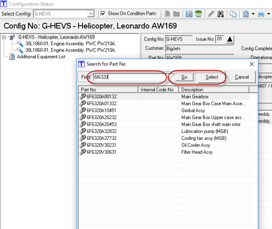Select G-HEVS - Helicopter, Leonardo AW169 tree node

click(x=56, y=37)
